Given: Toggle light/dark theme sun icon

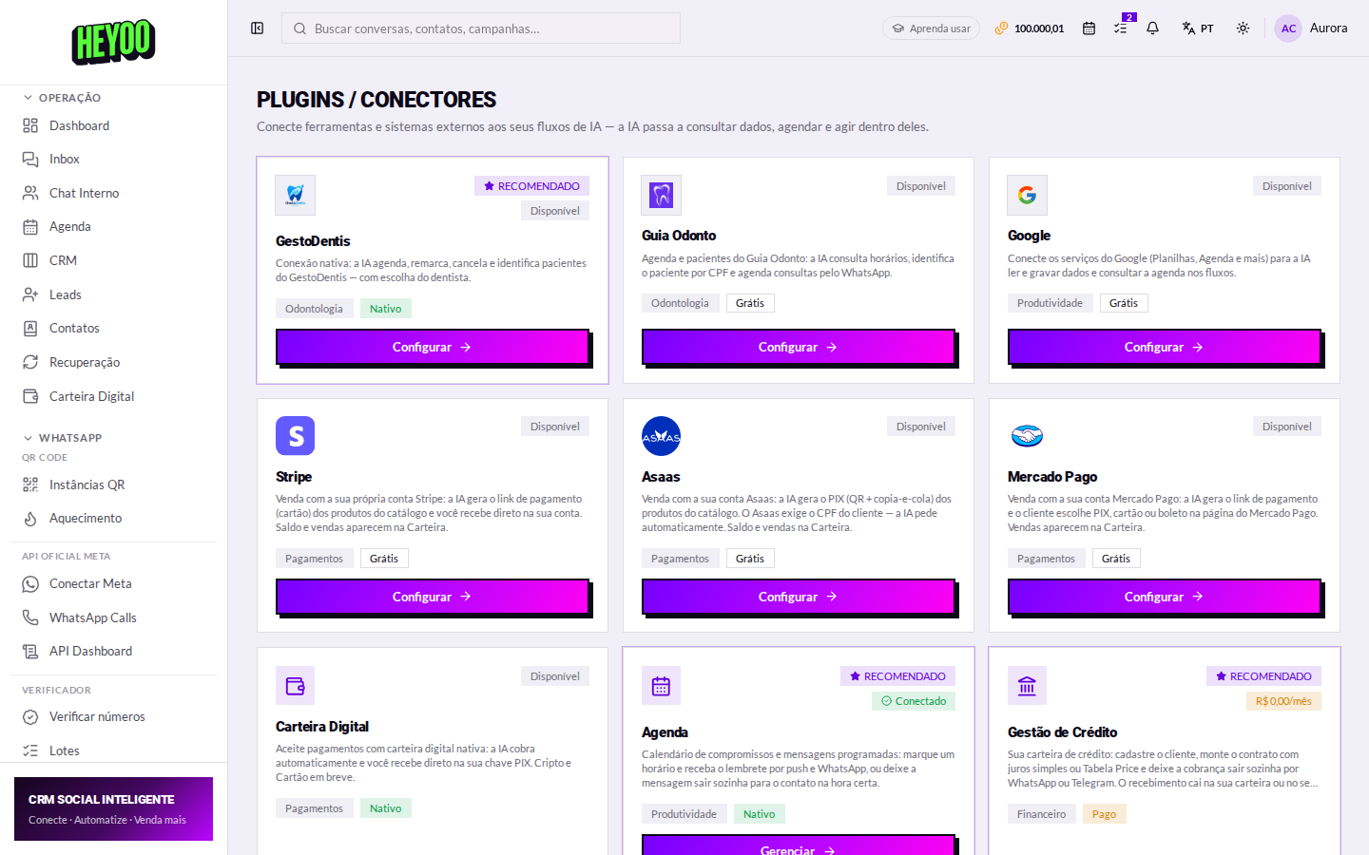Looking at the screenshot, I should [1243, 28].
